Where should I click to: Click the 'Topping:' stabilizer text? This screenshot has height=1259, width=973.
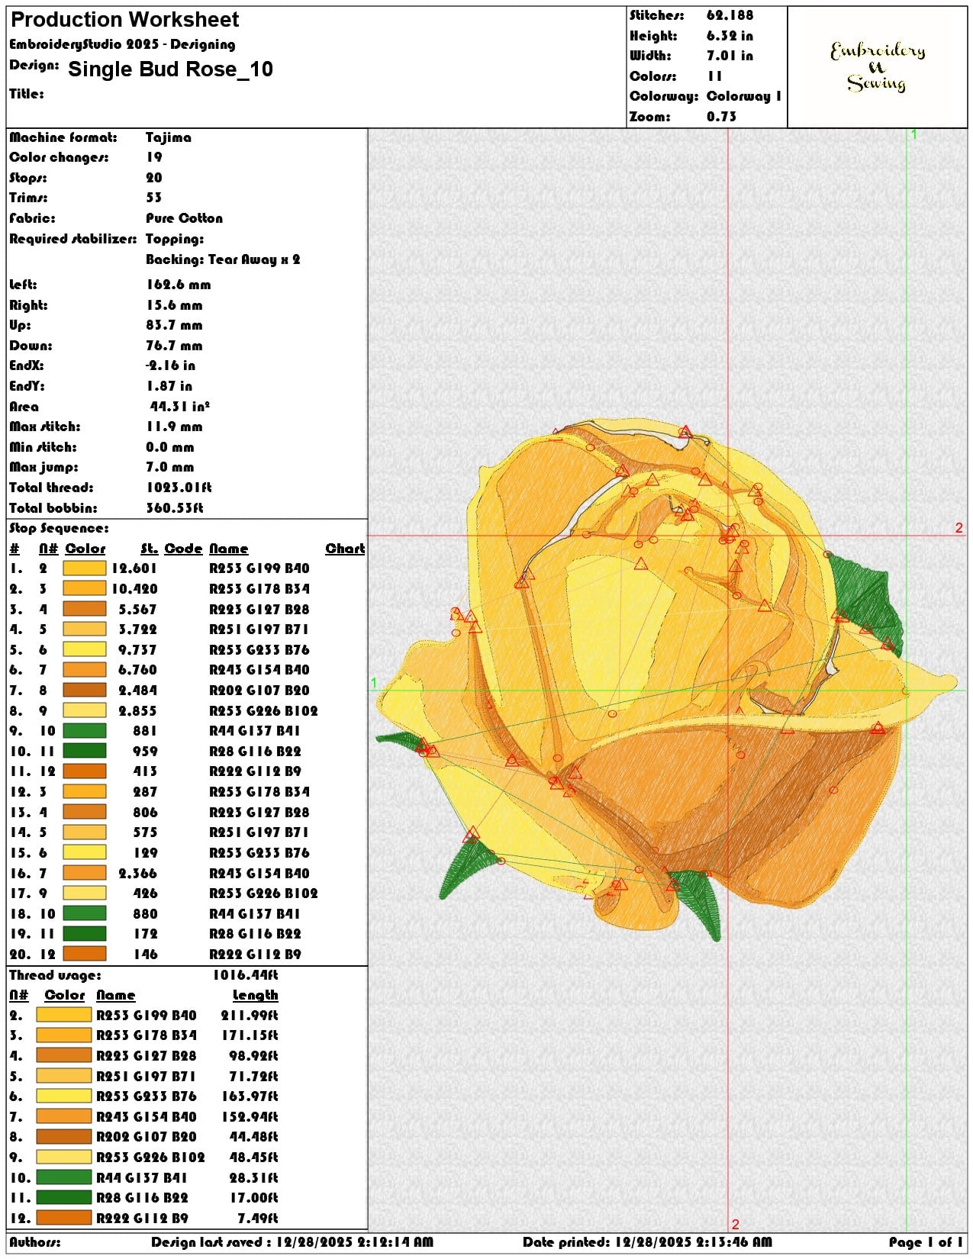pyautogui.click(x=175, y=239)
